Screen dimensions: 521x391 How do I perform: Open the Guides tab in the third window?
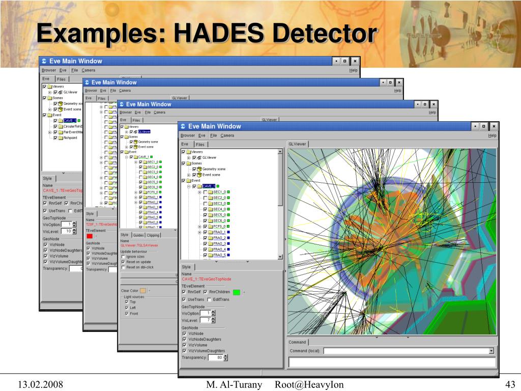[138, 235]
